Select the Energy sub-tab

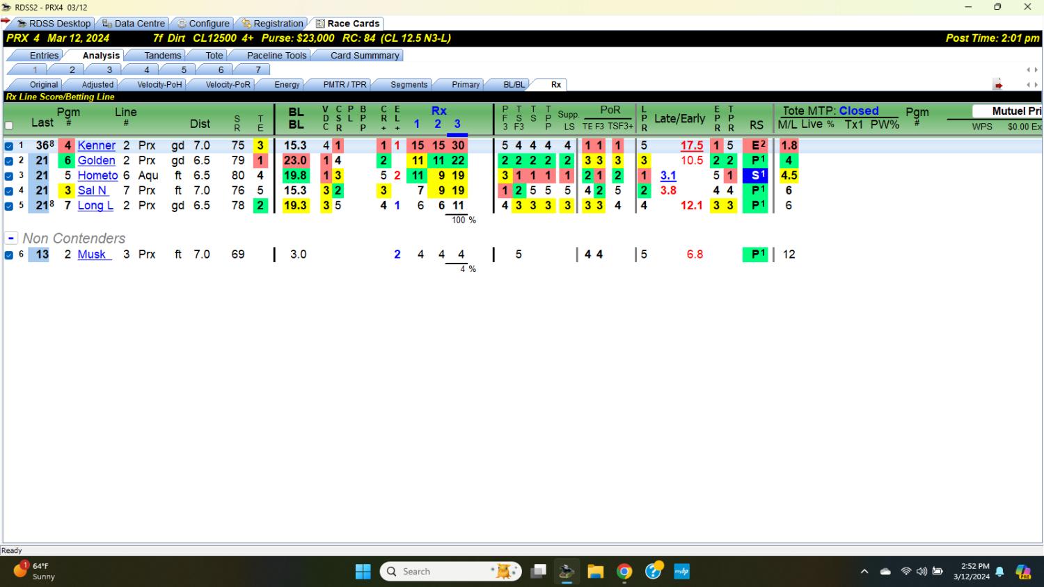[287, 84]
